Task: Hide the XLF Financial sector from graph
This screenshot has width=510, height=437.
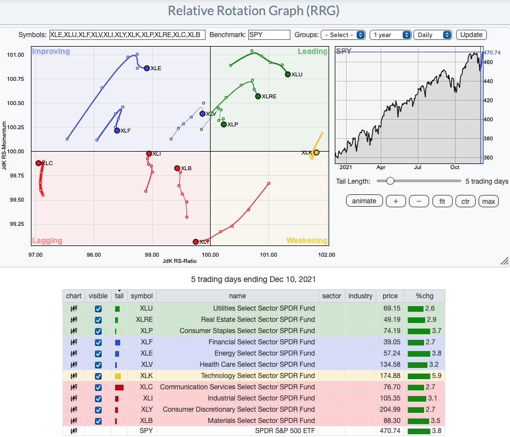Action: point(98,342)
